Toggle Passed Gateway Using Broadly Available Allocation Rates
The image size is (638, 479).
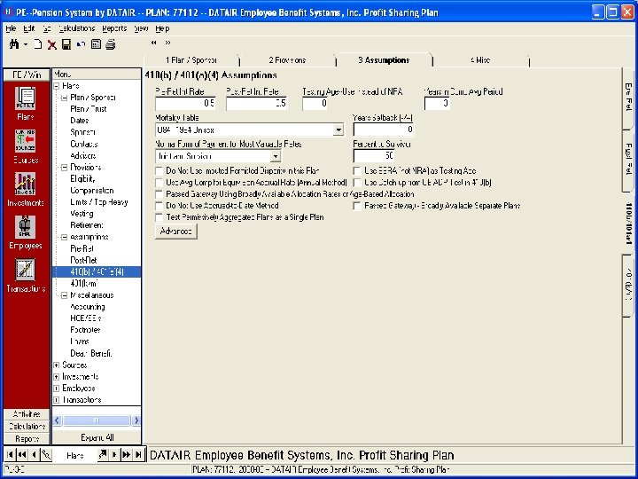pyautogui.click(x=159, y=194)
